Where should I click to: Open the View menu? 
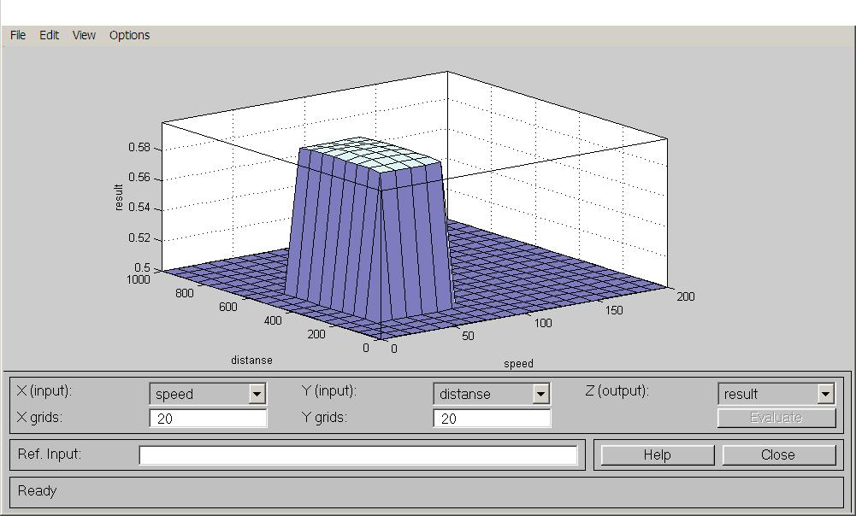pos(84,35)
